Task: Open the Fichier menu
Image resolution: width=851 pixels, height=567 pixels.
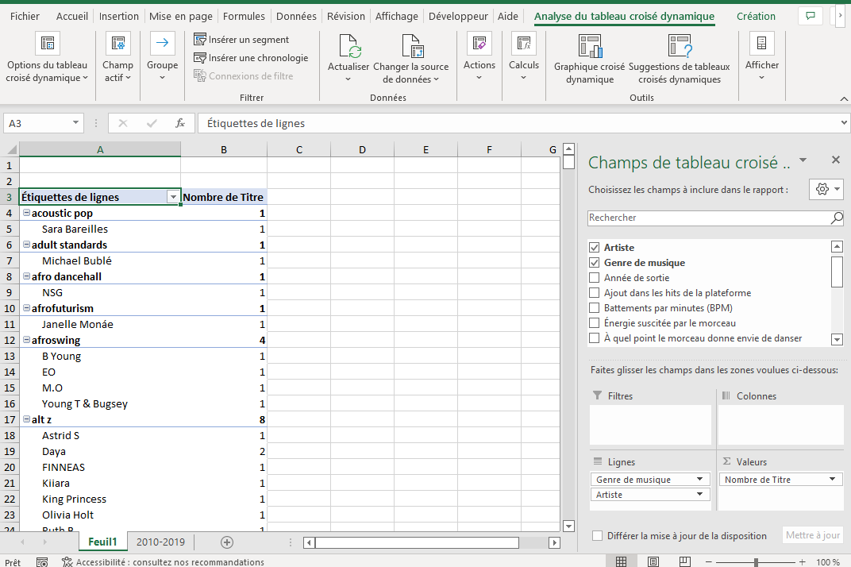Action: tap(25, 17)
